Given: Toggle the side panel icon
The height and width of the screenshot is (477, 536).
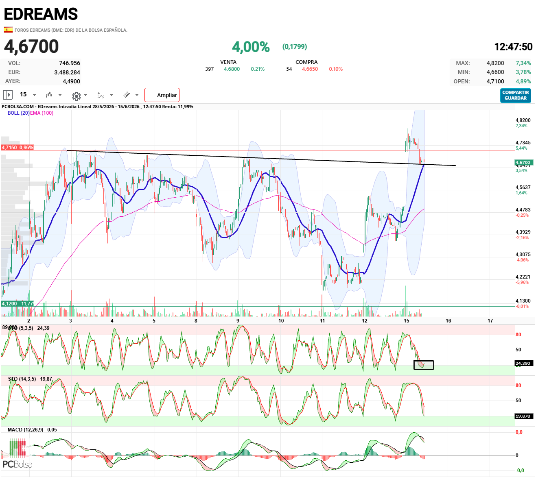Looking at the screenshot, I should [8, 95].
